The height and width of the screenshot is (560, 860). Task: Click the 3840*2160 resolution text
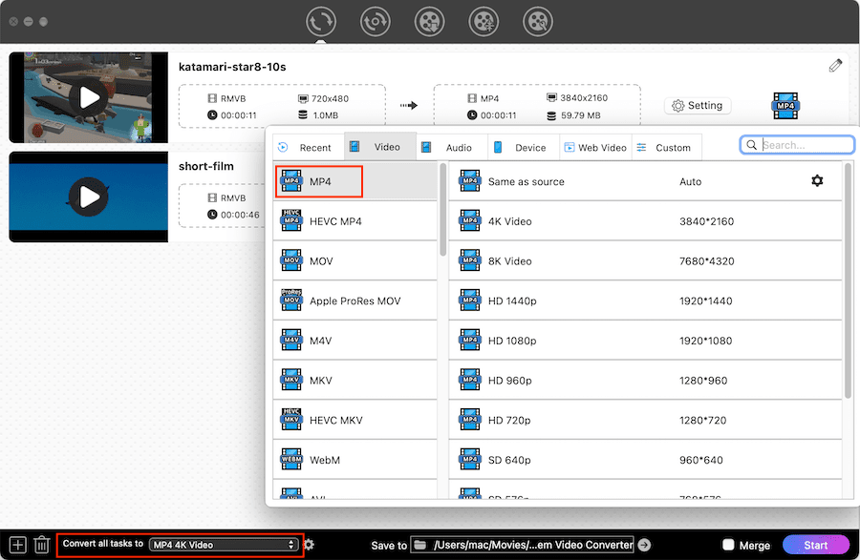706,221
